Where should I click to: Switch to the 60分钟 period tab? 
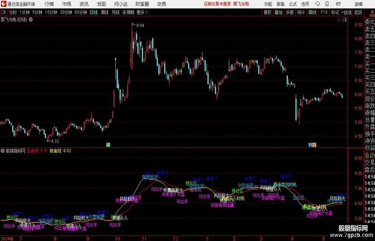coord(81,12)
